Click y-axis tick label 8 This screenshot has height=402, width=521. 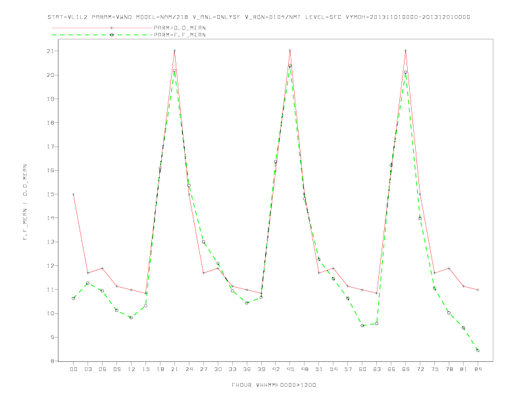coord(52,361)
